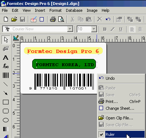The height and width of the screenshot is (138, 146).
Task: Uncheck Ruler in context menu
Action: tap(121, 134)
